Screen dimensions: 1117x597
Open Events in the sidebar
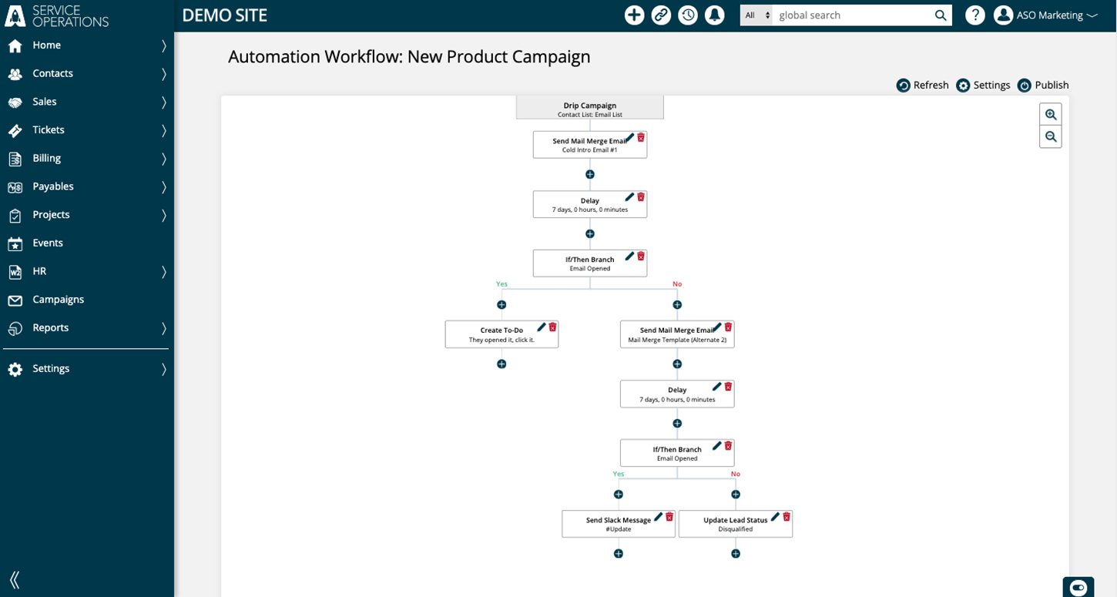click(x=48, y=243)
